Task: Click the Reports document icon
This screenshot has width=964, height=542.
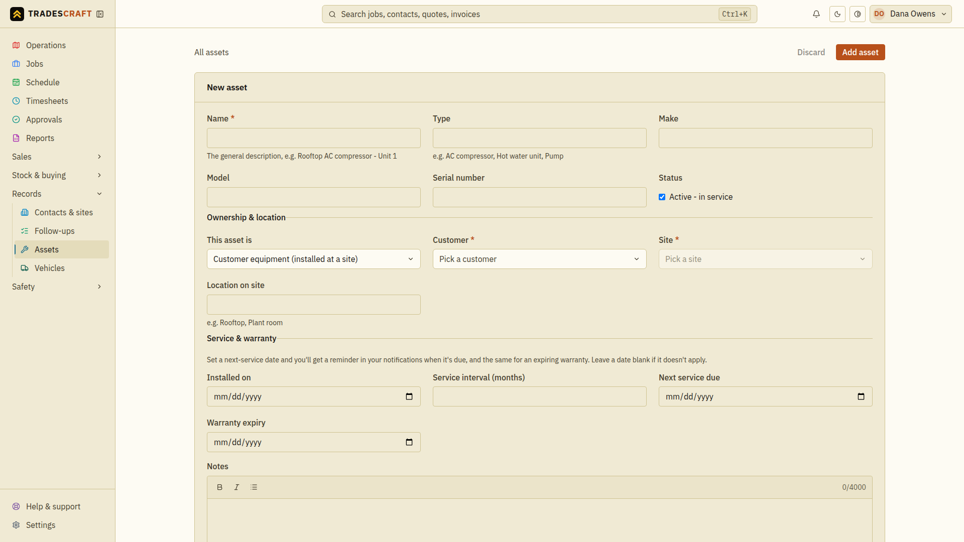Action: click(16, 138)
